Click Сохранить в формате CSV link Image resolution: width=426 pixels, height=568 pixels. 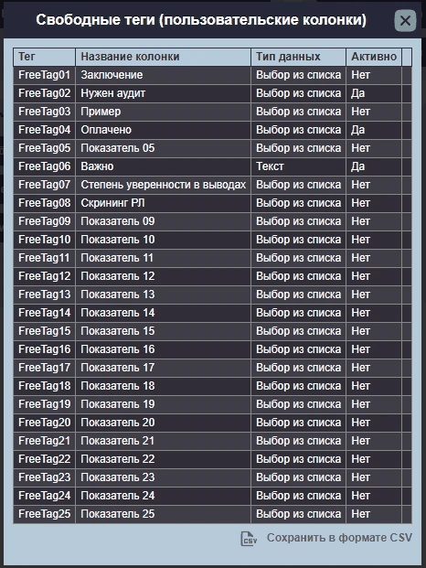point(339,538)
